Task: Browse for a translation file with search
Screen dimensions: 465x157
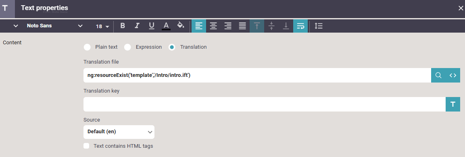Action: pyautogui.click(x=438, y=75)
